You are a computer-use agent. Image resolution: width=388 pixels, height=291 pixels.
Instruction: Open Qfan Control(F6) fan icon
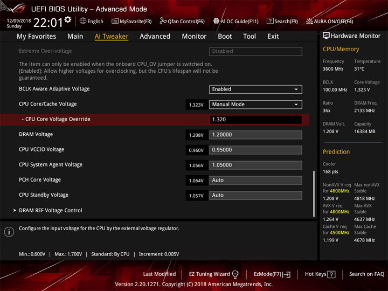pyautogui.click(x=163, y=21)
